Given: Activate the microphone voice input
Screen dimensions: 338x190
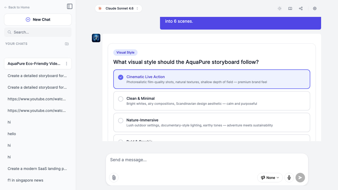Looking at the screenshot, I should [x=289, y=177].
